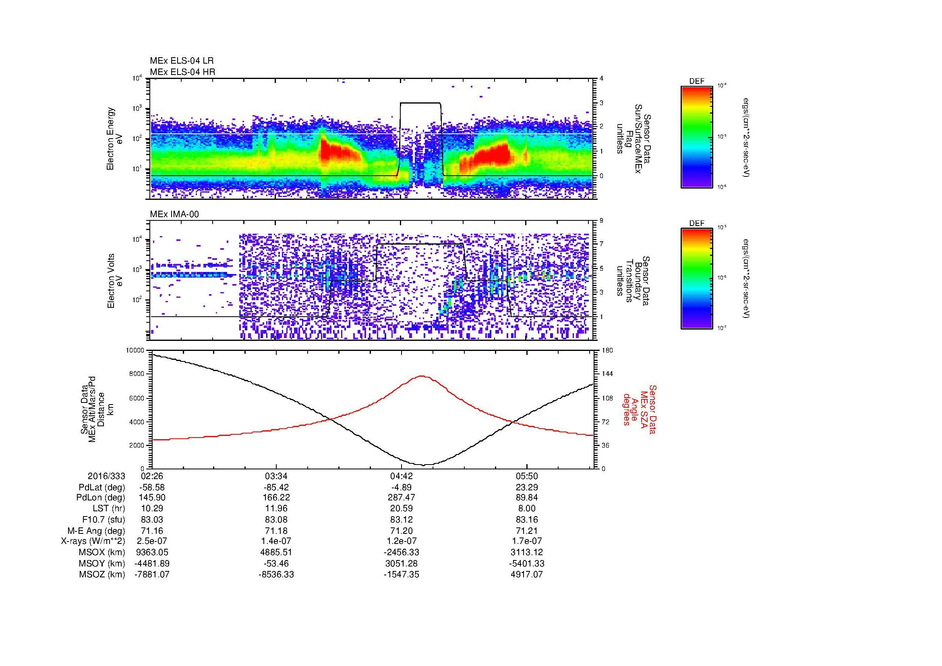The image size is (942, 666).
Task: Click the top DEF color bar
Action: point(696,136)
